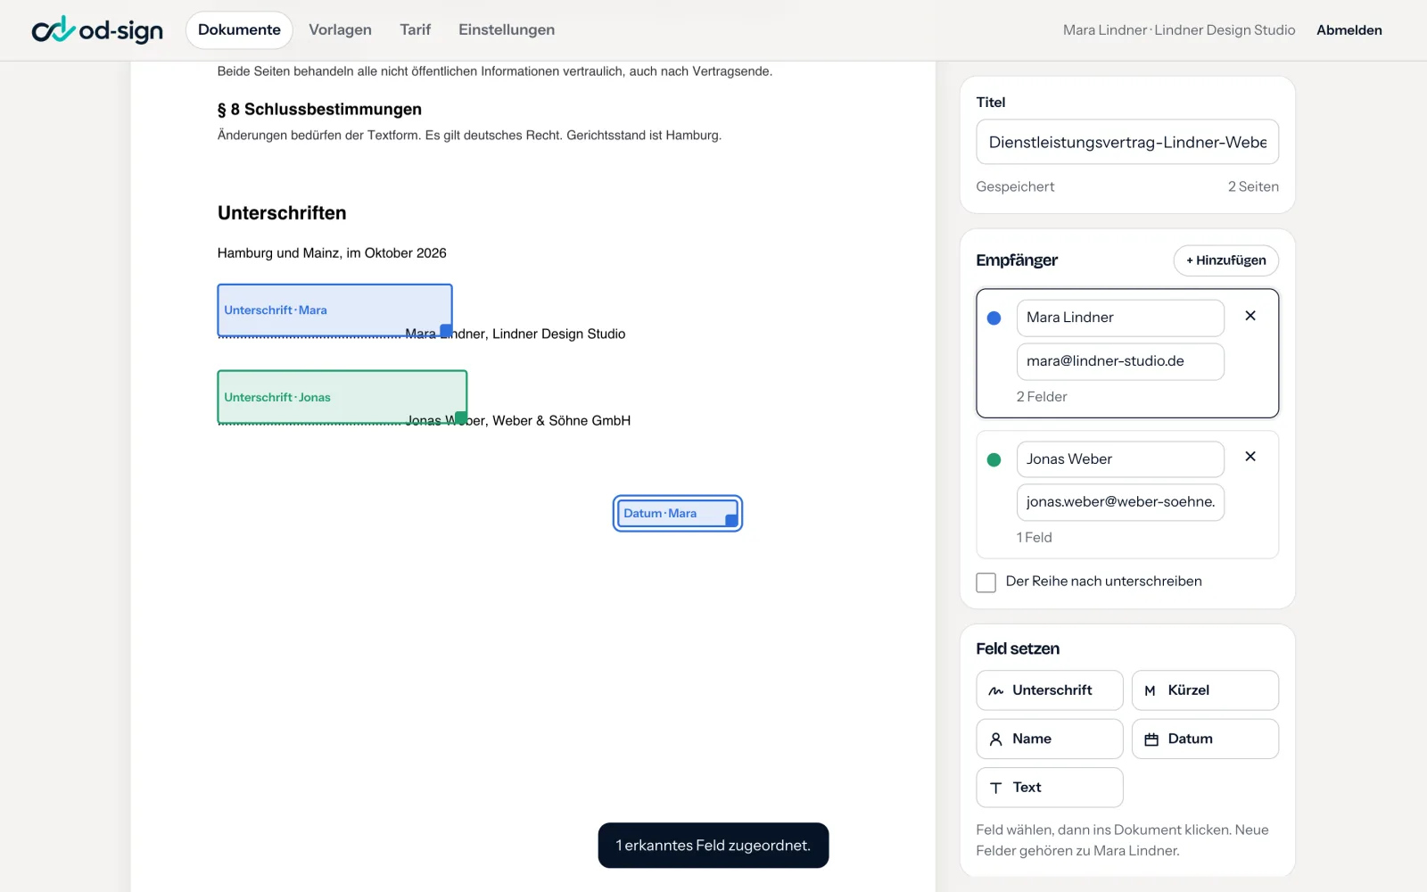This screenshot has height=892, width=1427.
Task: Switch to the Vorlagen tab
Action: tap(340, 30)
